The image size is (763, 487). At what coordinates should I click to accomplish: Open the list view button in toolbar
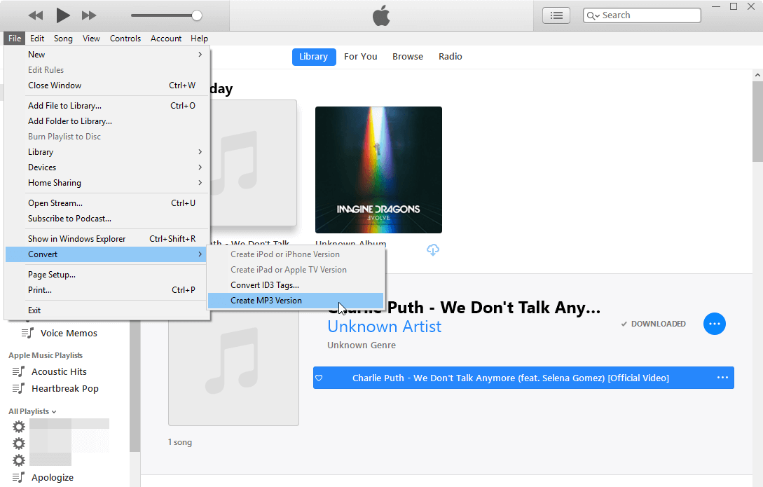[556, 15]
